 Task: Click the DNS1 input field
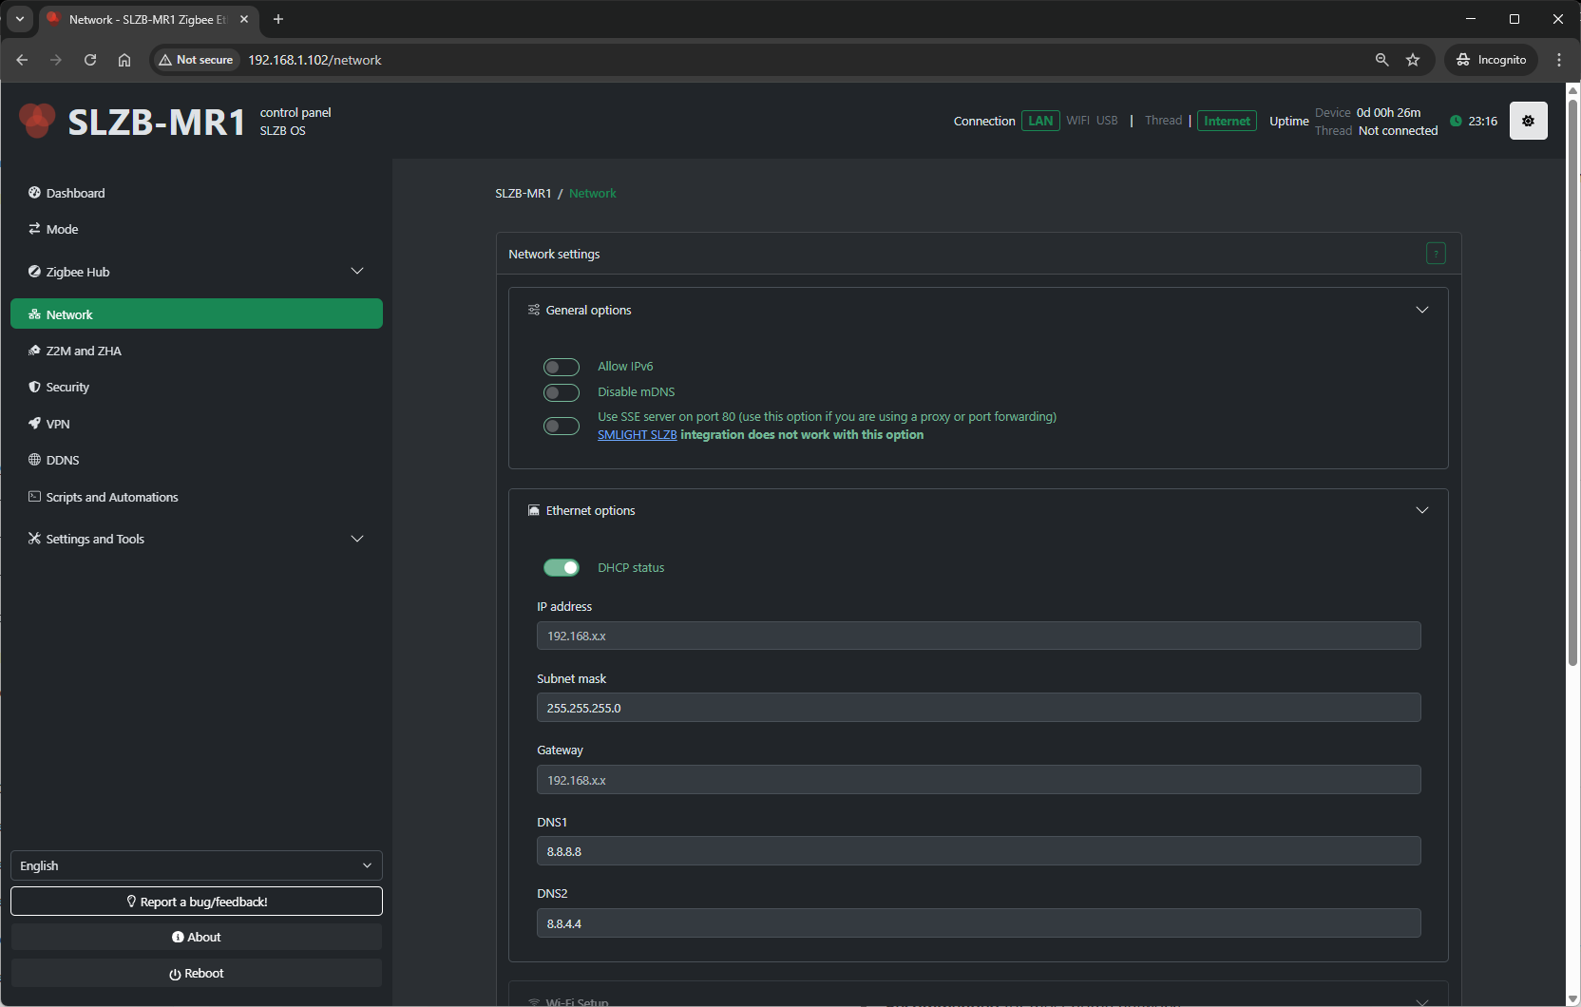point(978,851)
